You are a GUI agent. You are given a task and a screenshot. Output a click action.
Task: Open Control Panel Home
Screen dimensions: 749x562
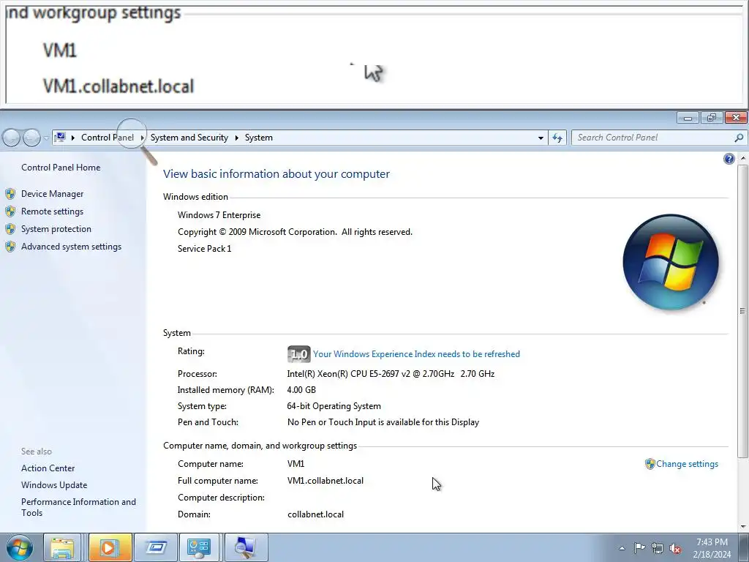[x=61, y=168]
